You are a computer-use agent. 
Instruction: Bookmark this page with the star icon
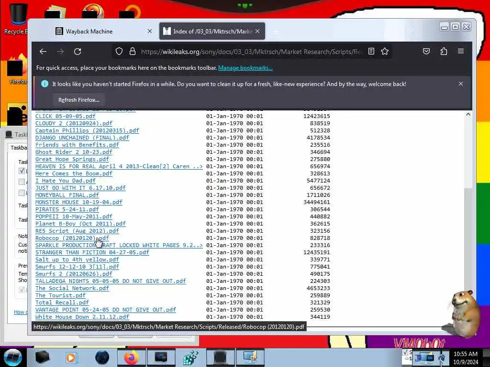[x=385, y=52]
